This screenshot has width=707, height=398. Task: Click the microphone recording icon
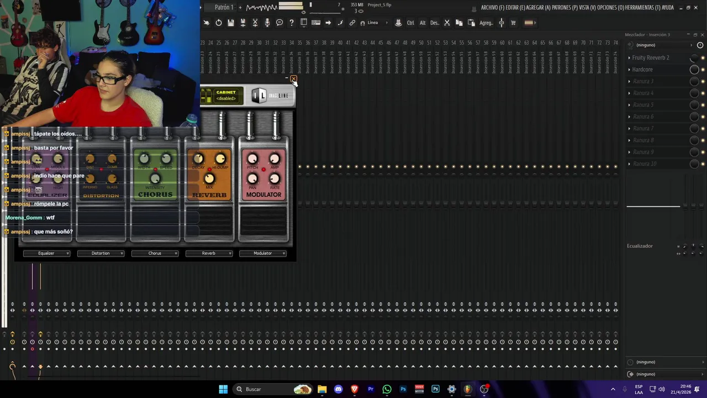(x=267, y=23)
